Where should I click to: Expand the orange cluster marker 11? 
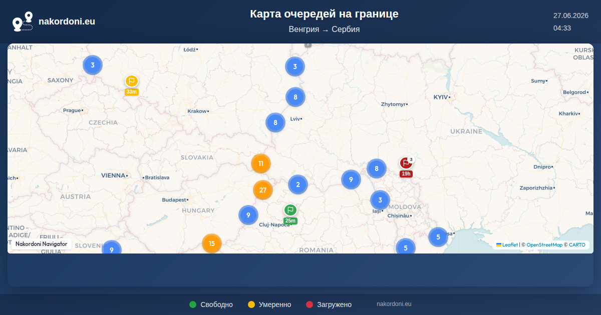click(x=261, y=163)
